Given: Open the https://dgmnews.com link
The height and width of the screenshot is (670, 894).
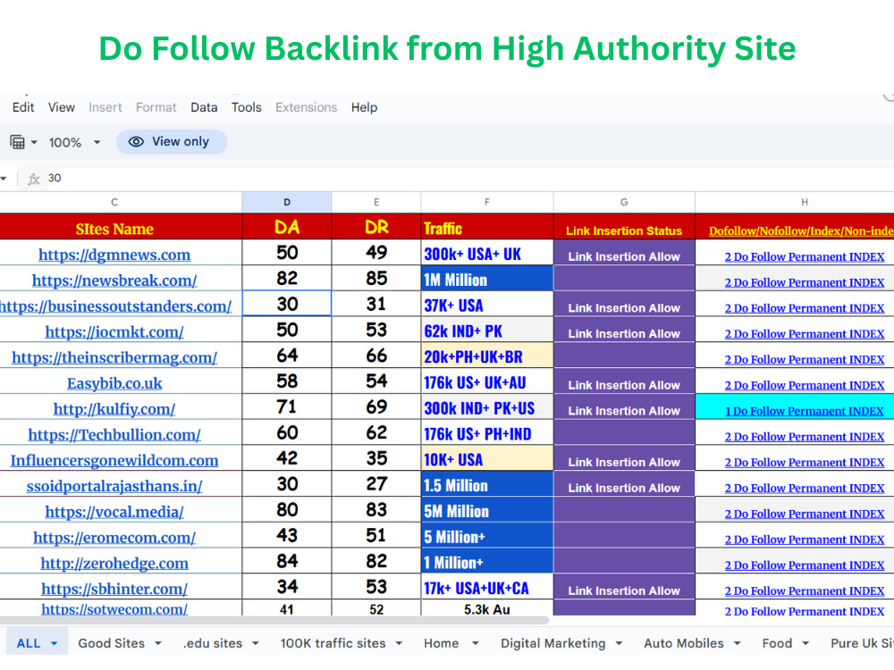Looking at the screenshot, I should (x=114, y=255).
